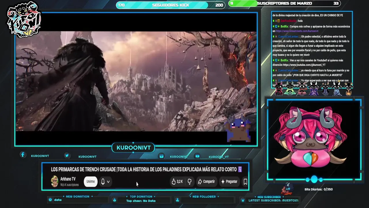Open the Arkhano TV channel avatar
Image resolution: width=369 pixels, height=208 pixels.
[54, 181]
